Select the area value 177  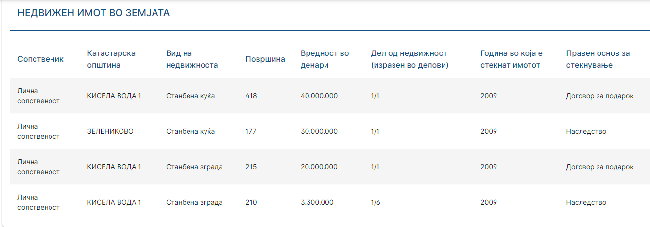[x=251, y=131]
